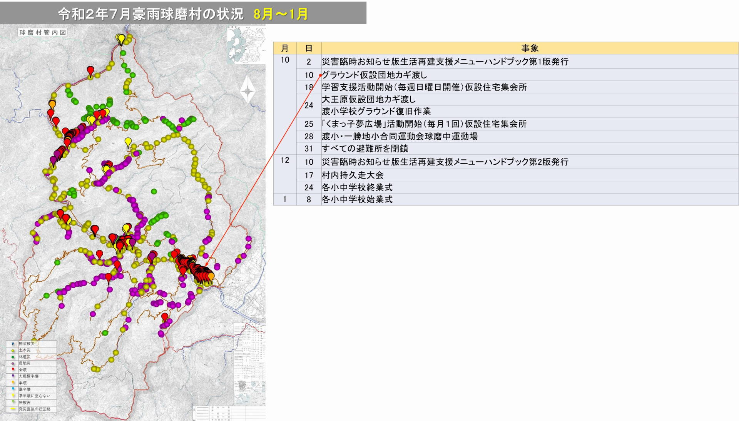The width and height of the screenshot is (739, 421).
Task: Select the グラウンド仮設団地カギ渡し event cell
Action: tap(530, 75)
